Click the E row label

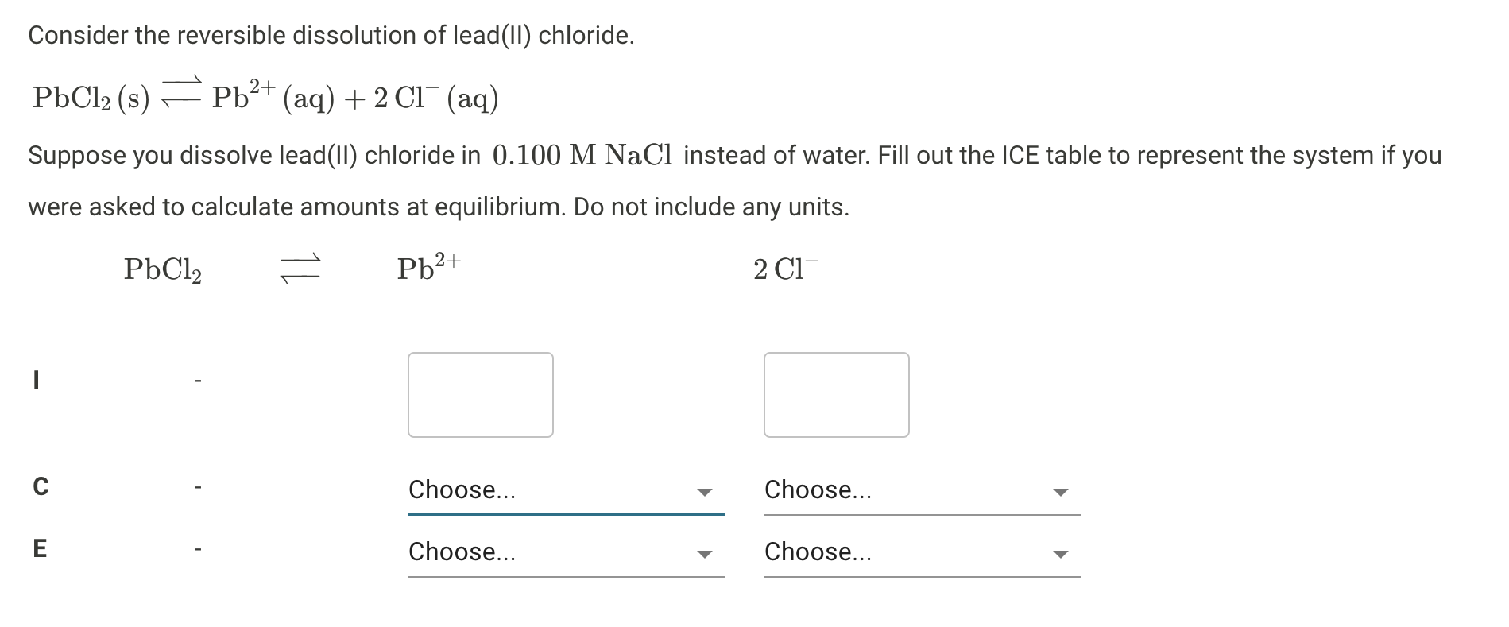click(x=41, y=548)
